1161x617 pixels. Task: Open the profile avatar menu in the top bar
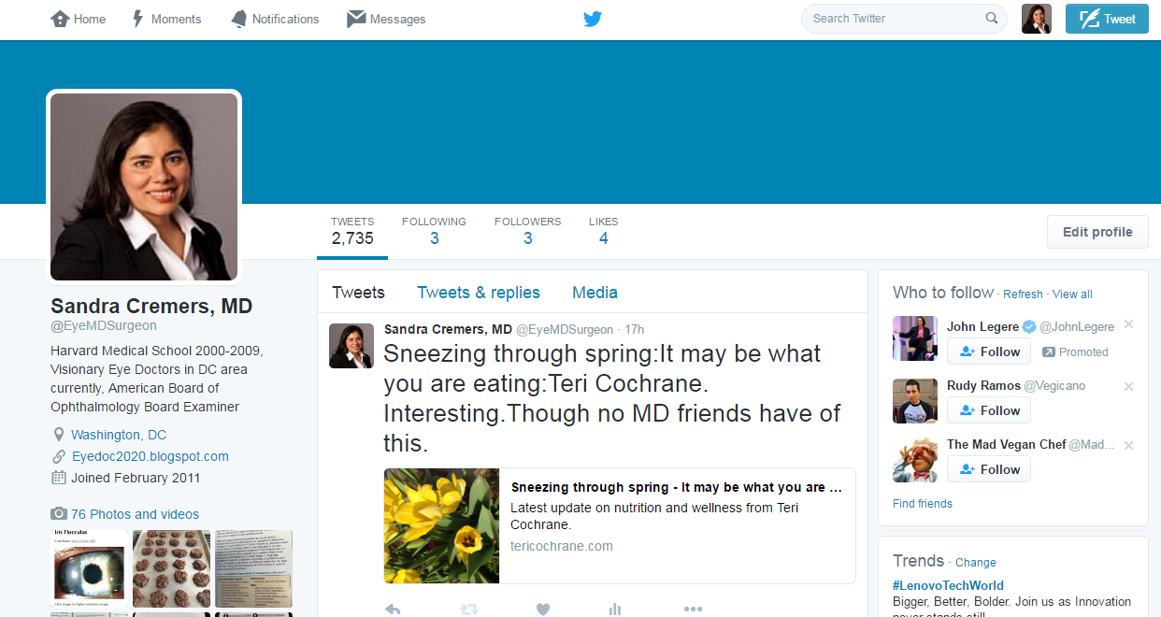[x=1037, y=19]
